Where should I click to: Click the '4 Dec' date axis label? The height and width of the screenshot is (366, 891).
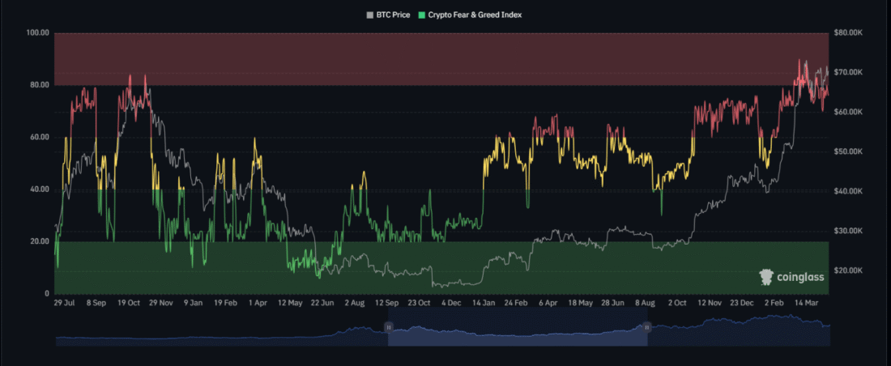click(x=452, y=303)
